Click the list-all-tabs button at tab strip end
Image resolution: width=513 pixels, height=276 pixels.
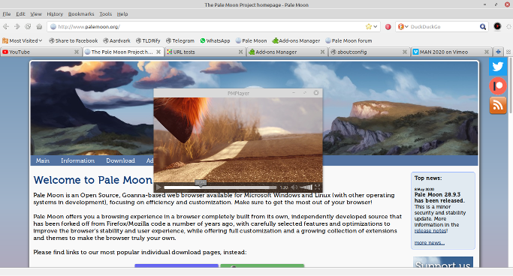pos(508,52)
